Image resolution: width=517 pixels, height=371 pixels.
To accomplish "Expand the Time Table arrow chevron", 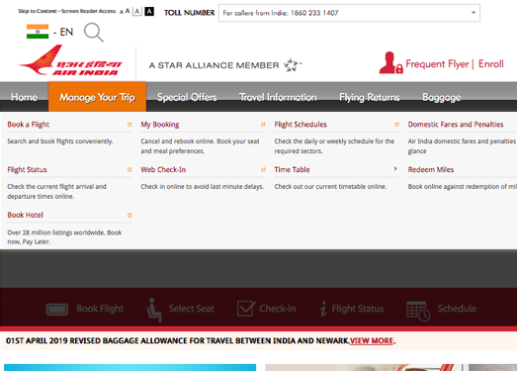I will click(395, 169).
